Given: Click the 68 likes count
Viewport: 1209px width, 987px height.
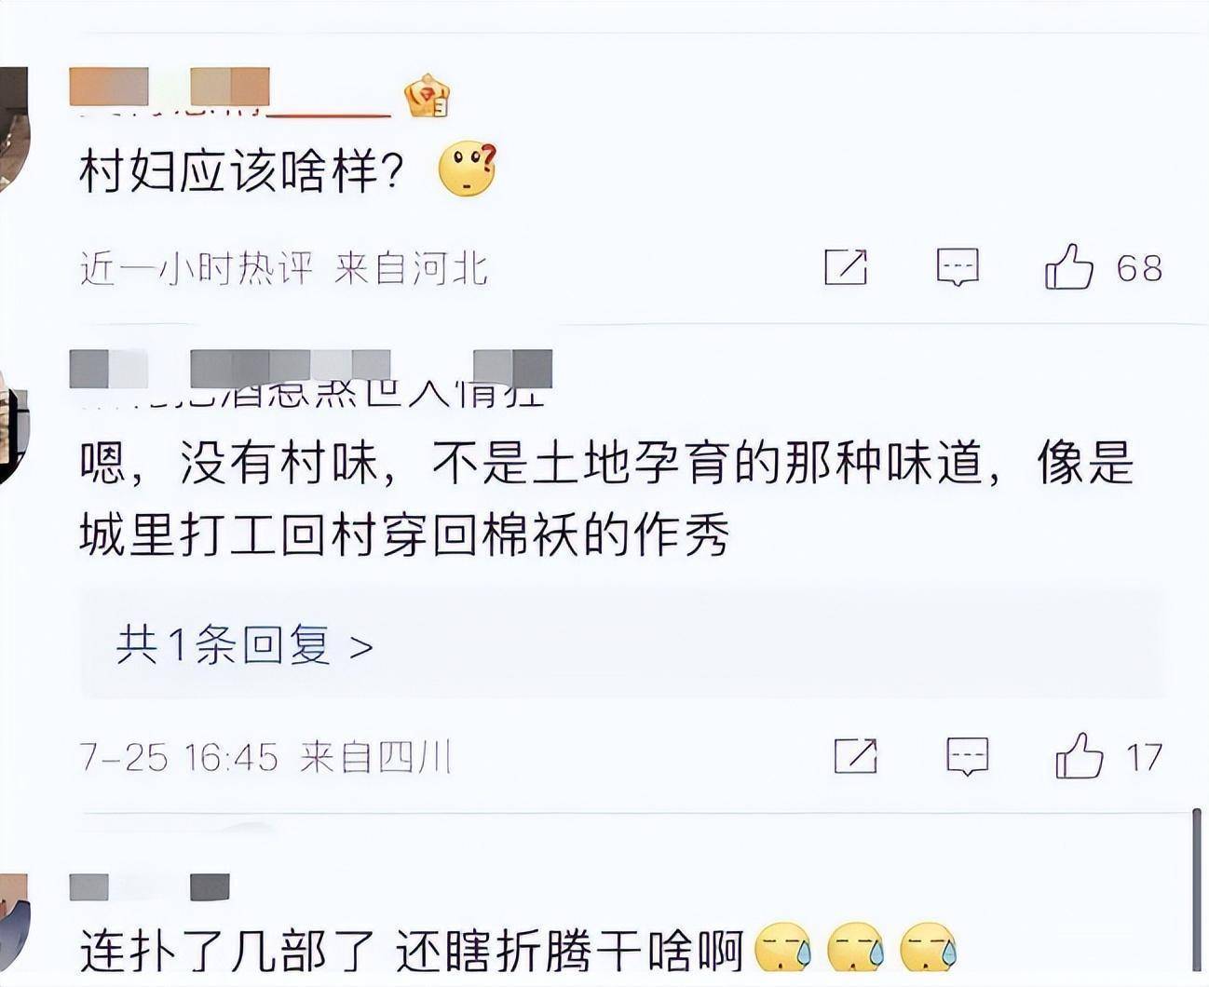Looking at the screenshot, I should point(1140,268).
